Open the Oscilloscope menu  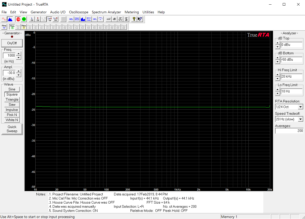tap(79, 12)
